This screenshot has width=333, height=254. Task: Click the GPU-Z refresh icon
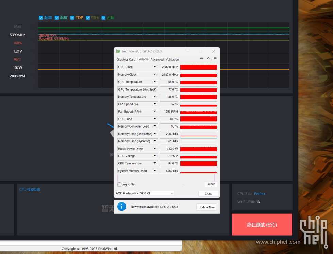(x=208, y=58)
